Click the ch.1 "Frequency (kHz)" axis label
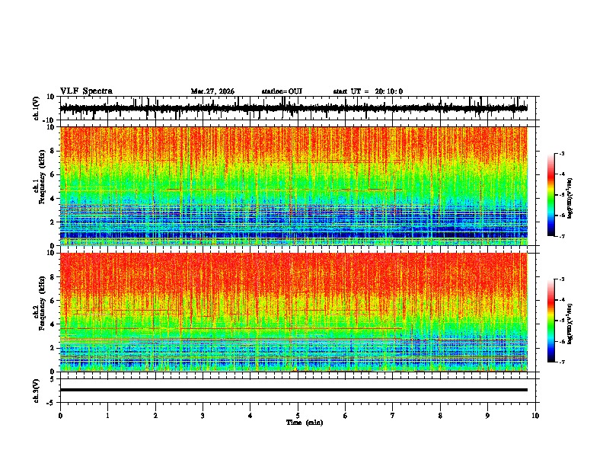 pos(42,177)
